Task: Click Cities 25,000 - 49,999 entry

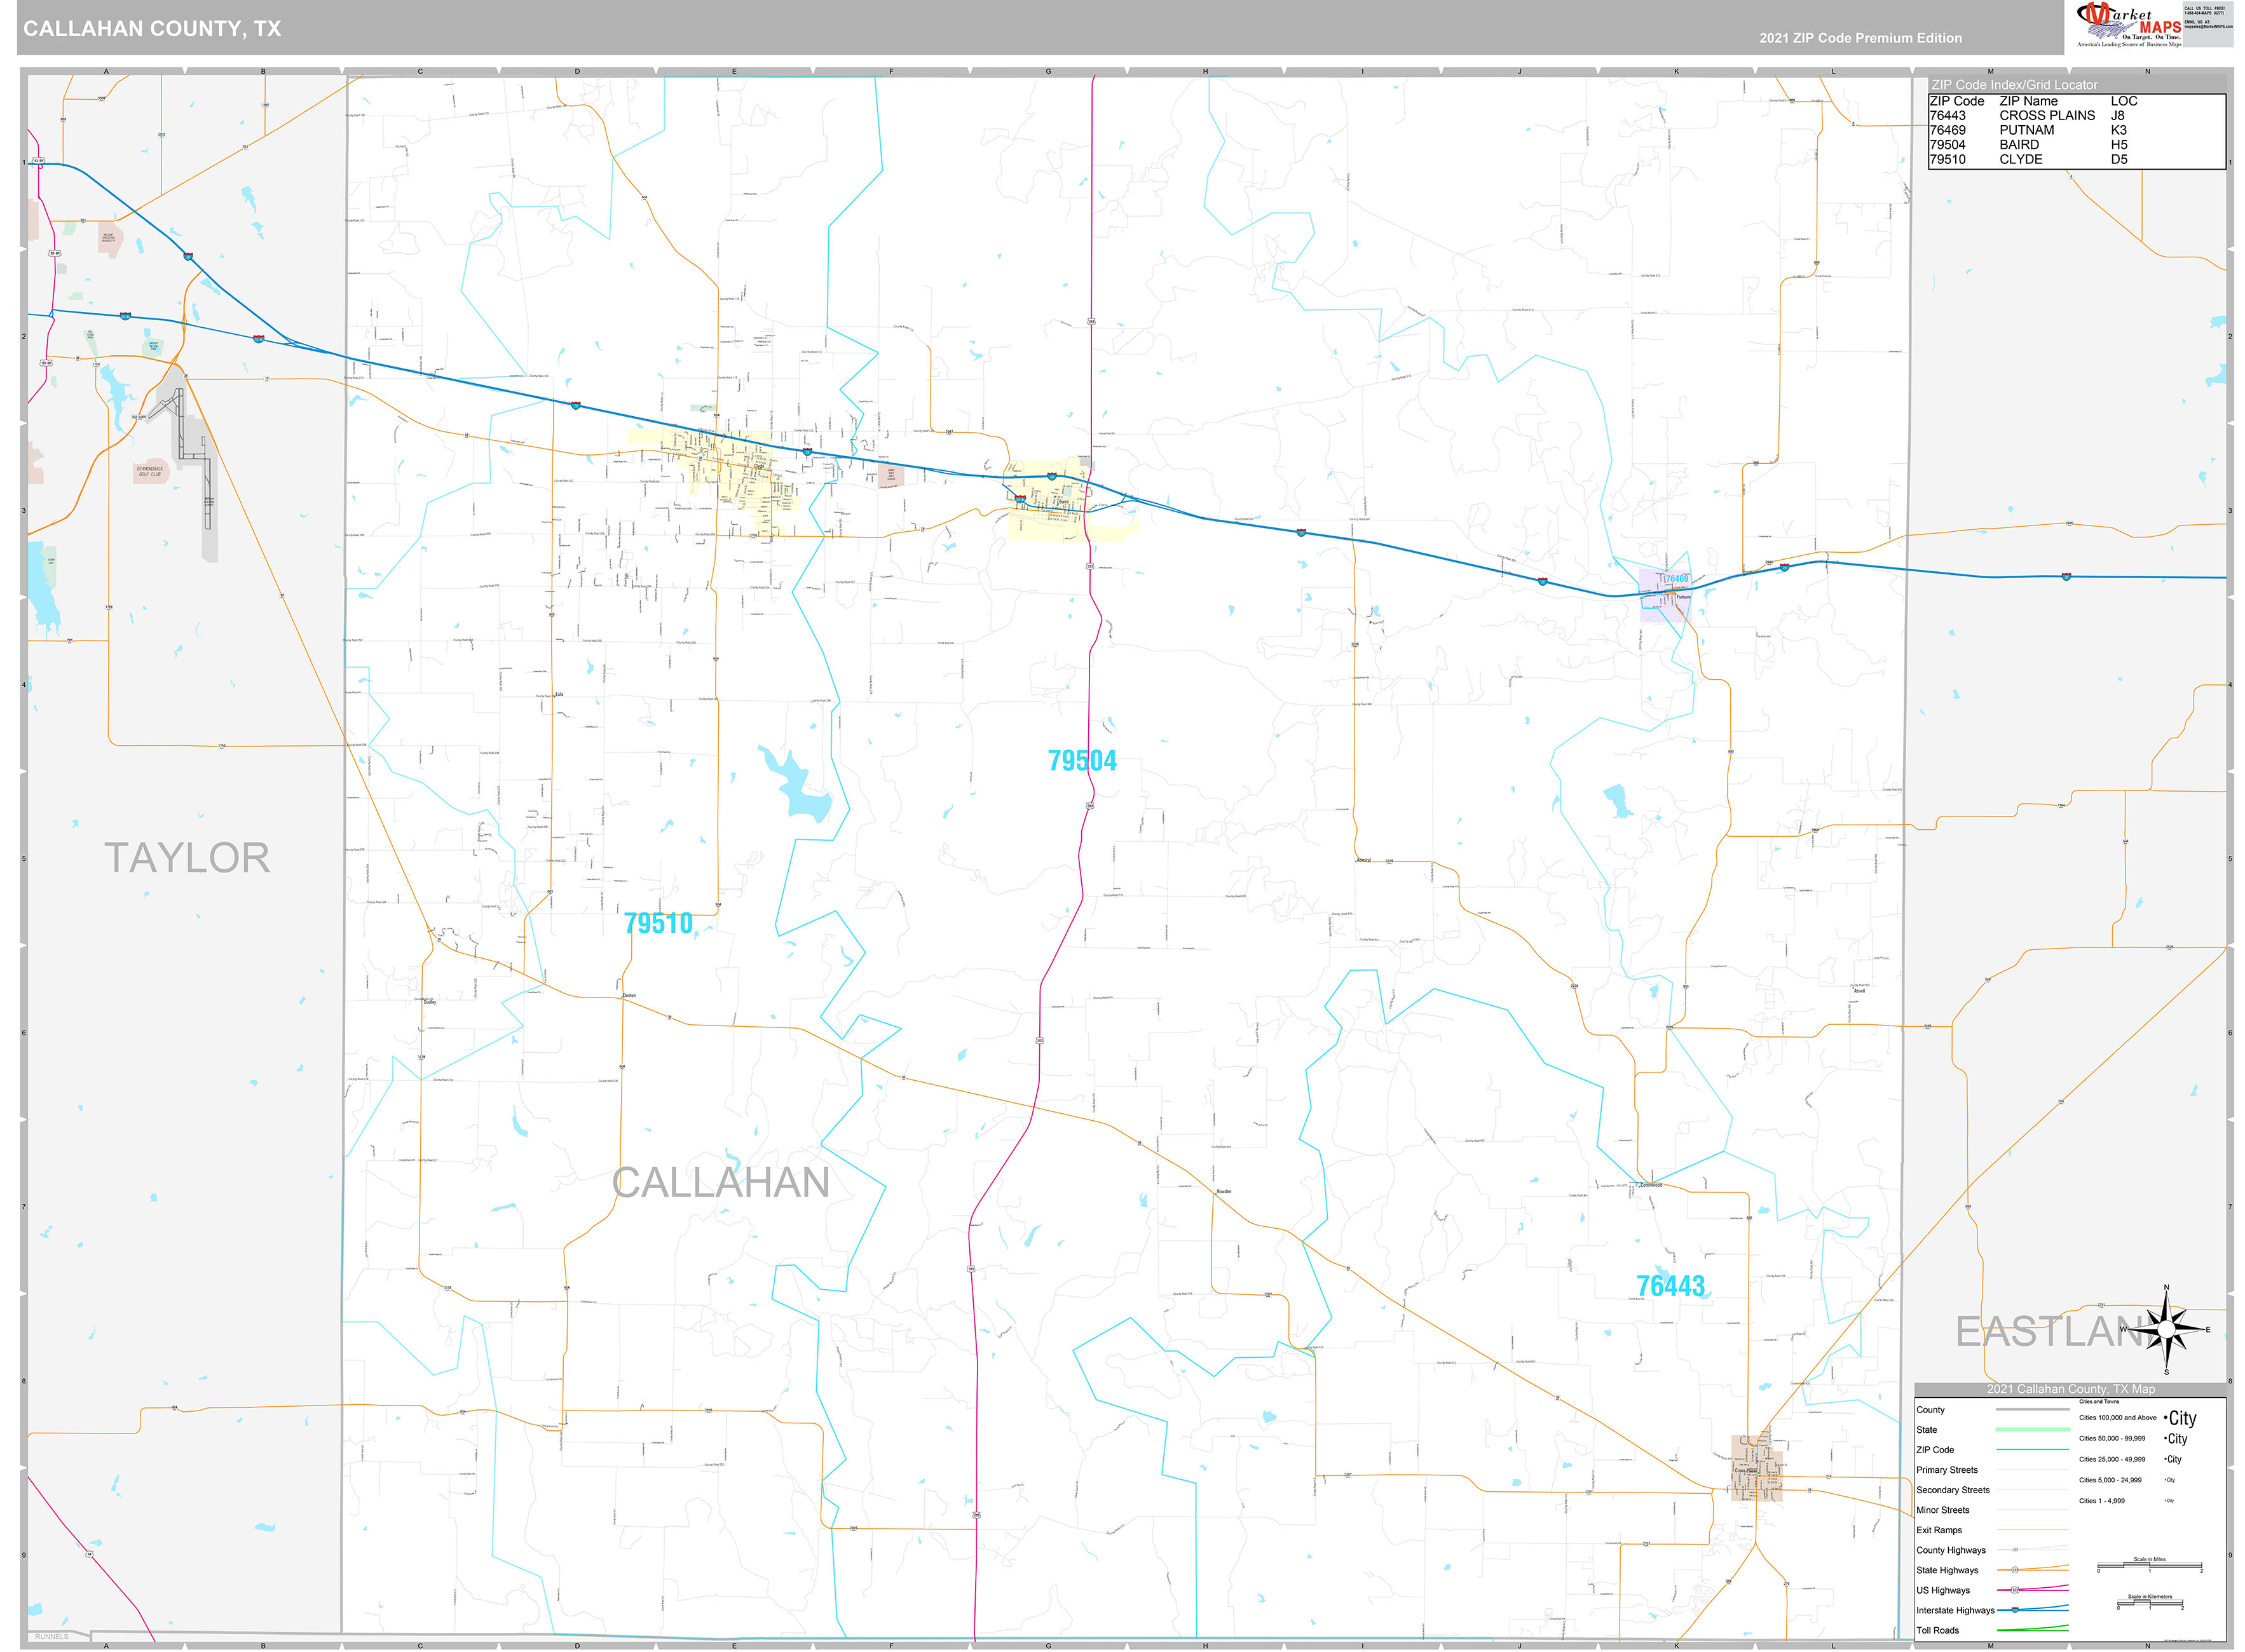Action: tap(2112, 1460)
